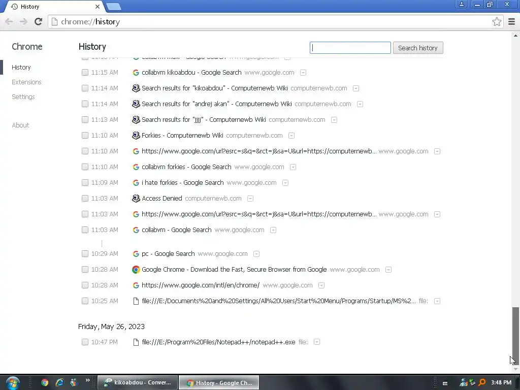Check the box for collabvm forkies entry
Screen dimensions: 520x390
[85, 167]
